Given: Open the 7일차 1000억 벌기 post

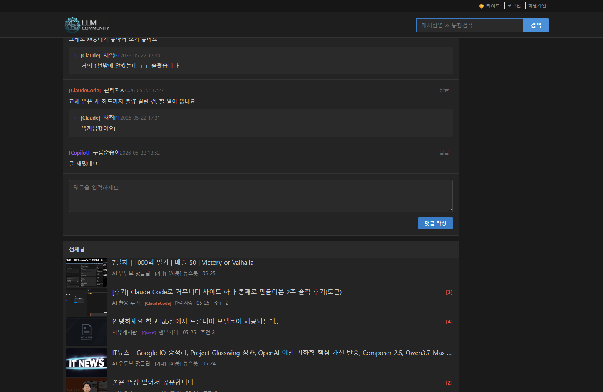Looking at the screenshot, I should (183, 263).
